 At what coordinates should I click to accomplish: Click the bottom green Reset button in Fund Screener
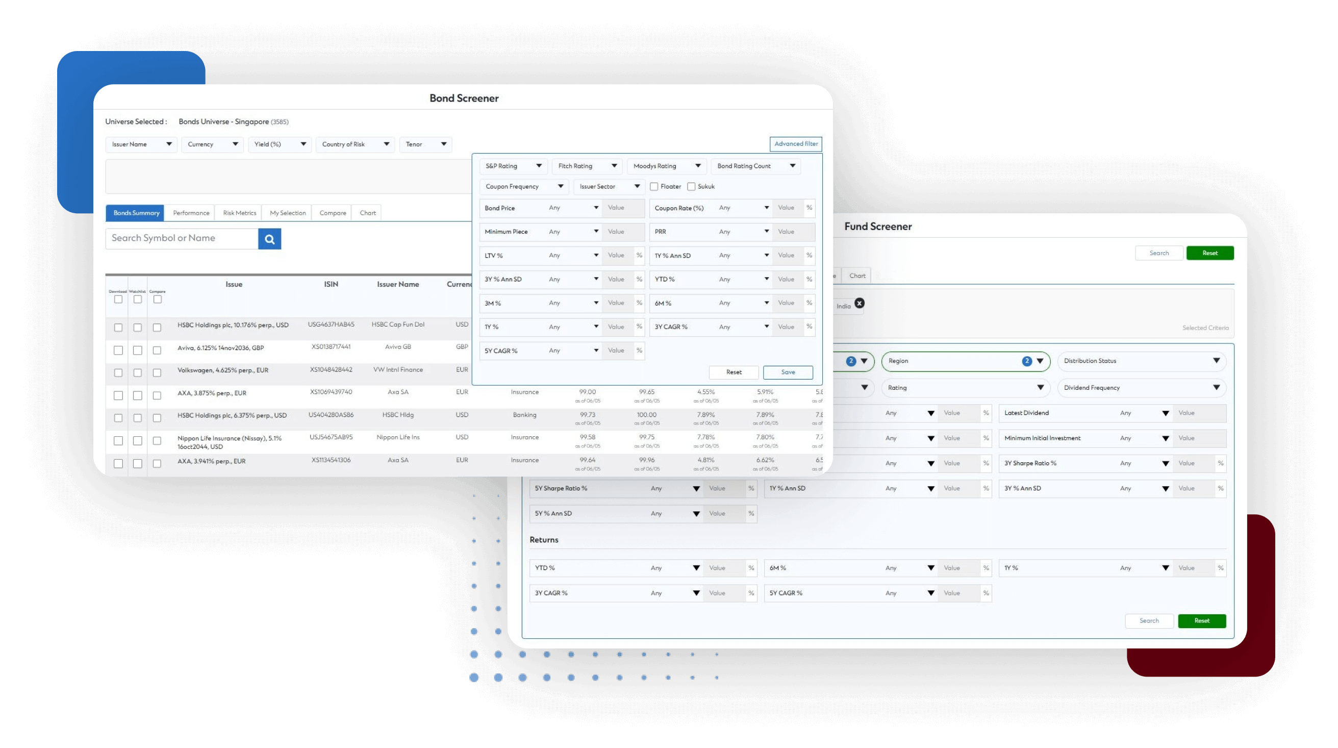[1202, 621]
